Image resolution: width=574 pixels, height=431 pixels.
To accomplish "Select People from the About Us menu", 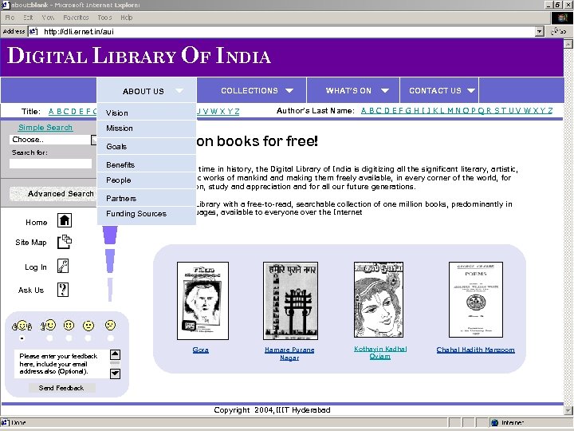I will tap(147, 180).
